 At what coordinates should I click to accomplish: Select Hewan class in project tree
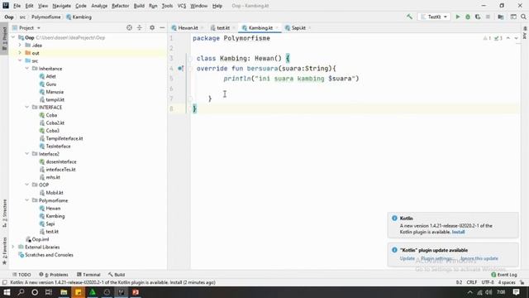(x=53, y=208)
